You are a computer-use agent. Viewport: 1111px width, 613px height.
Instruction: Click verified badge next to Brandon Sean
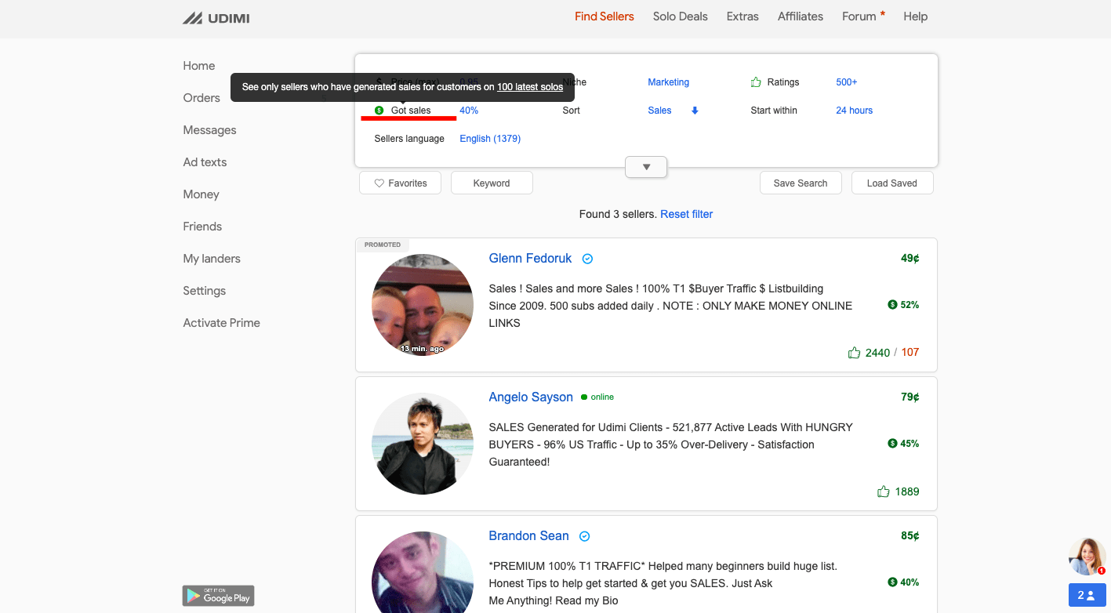pos(584,536)
